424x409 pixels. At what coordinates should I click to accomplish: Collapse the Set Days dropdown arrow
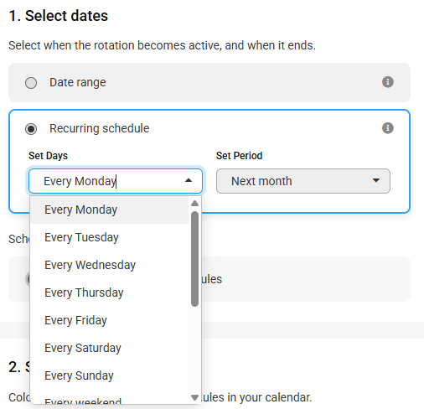pyautogui.click(x=189, y=181)
